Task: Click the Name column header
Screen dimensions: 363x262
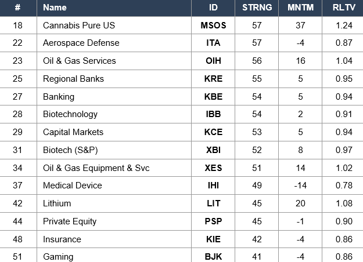Action: click(x=55, y=8)
